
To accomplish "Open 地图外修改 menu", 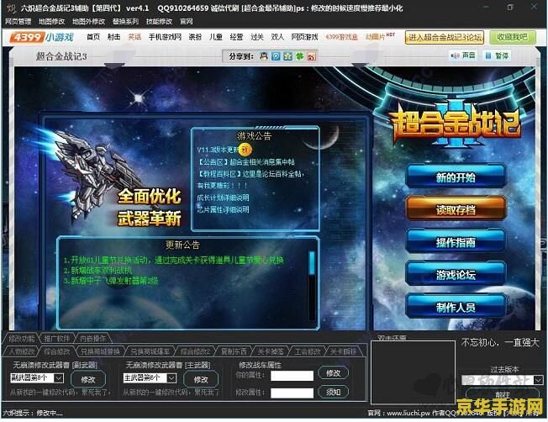I will tap(88, 21).
